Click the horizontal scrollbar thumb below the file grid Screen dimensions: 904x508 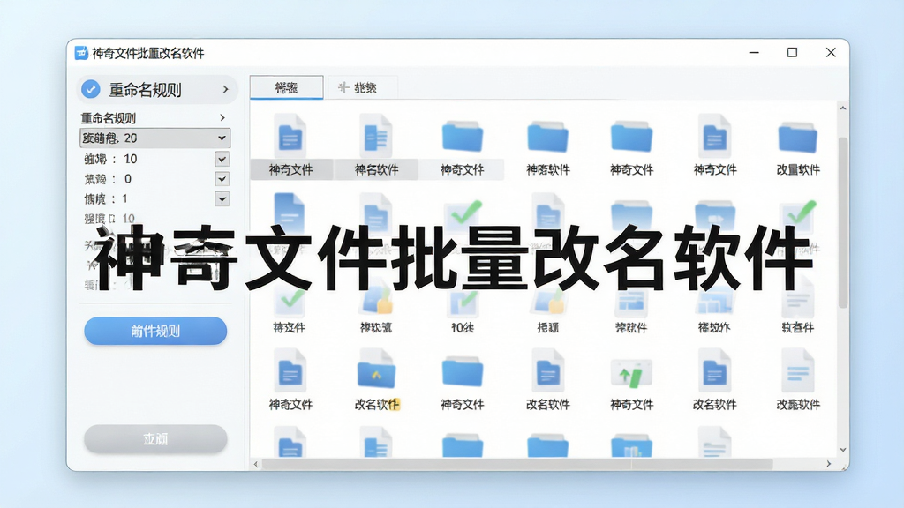tap(517, 464)
